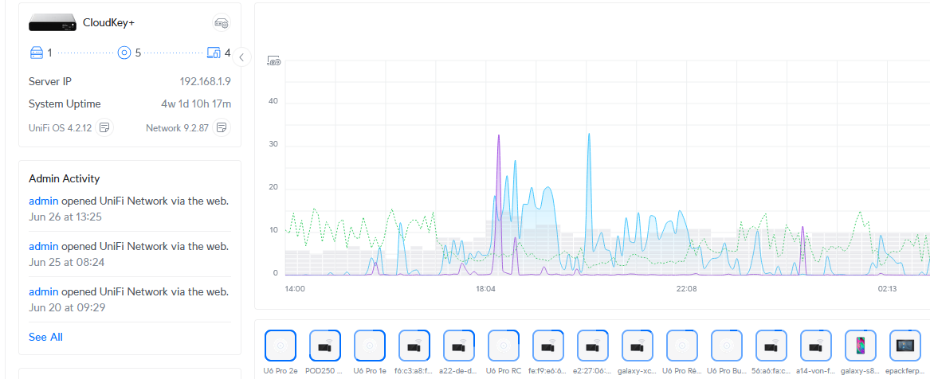Viewport: 930px width, 379px height.
Task: Select the 56:a6:fa:c client device tile
Action: (x=771, y=346)
